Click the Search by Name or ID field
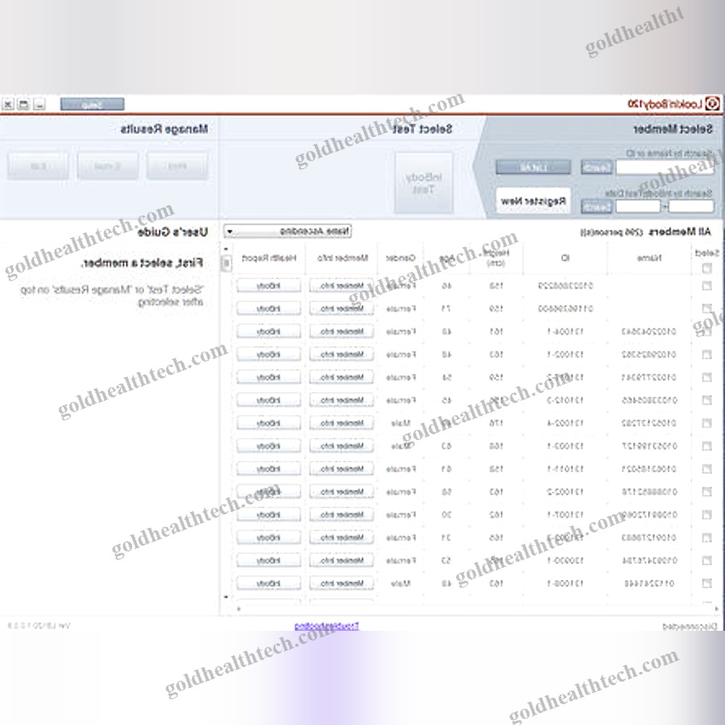The width and height of the screenshot is (725, 725). 664,167
